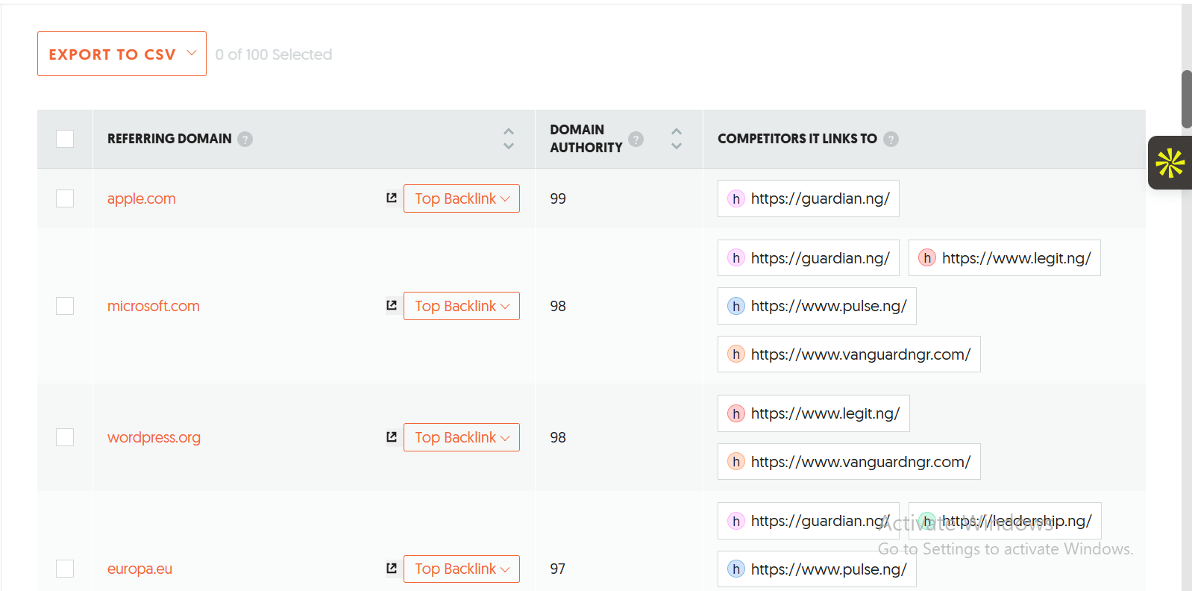Click guardian.ng competitor in europa.eu row
Image resolution: width=1192 pixels, height=591 pixels.
point(809,521)
